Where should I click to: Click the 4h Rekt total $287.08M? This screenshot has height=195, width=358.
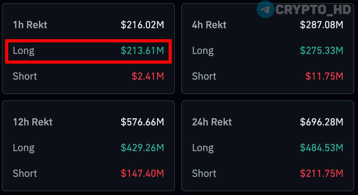click(322, 25)
